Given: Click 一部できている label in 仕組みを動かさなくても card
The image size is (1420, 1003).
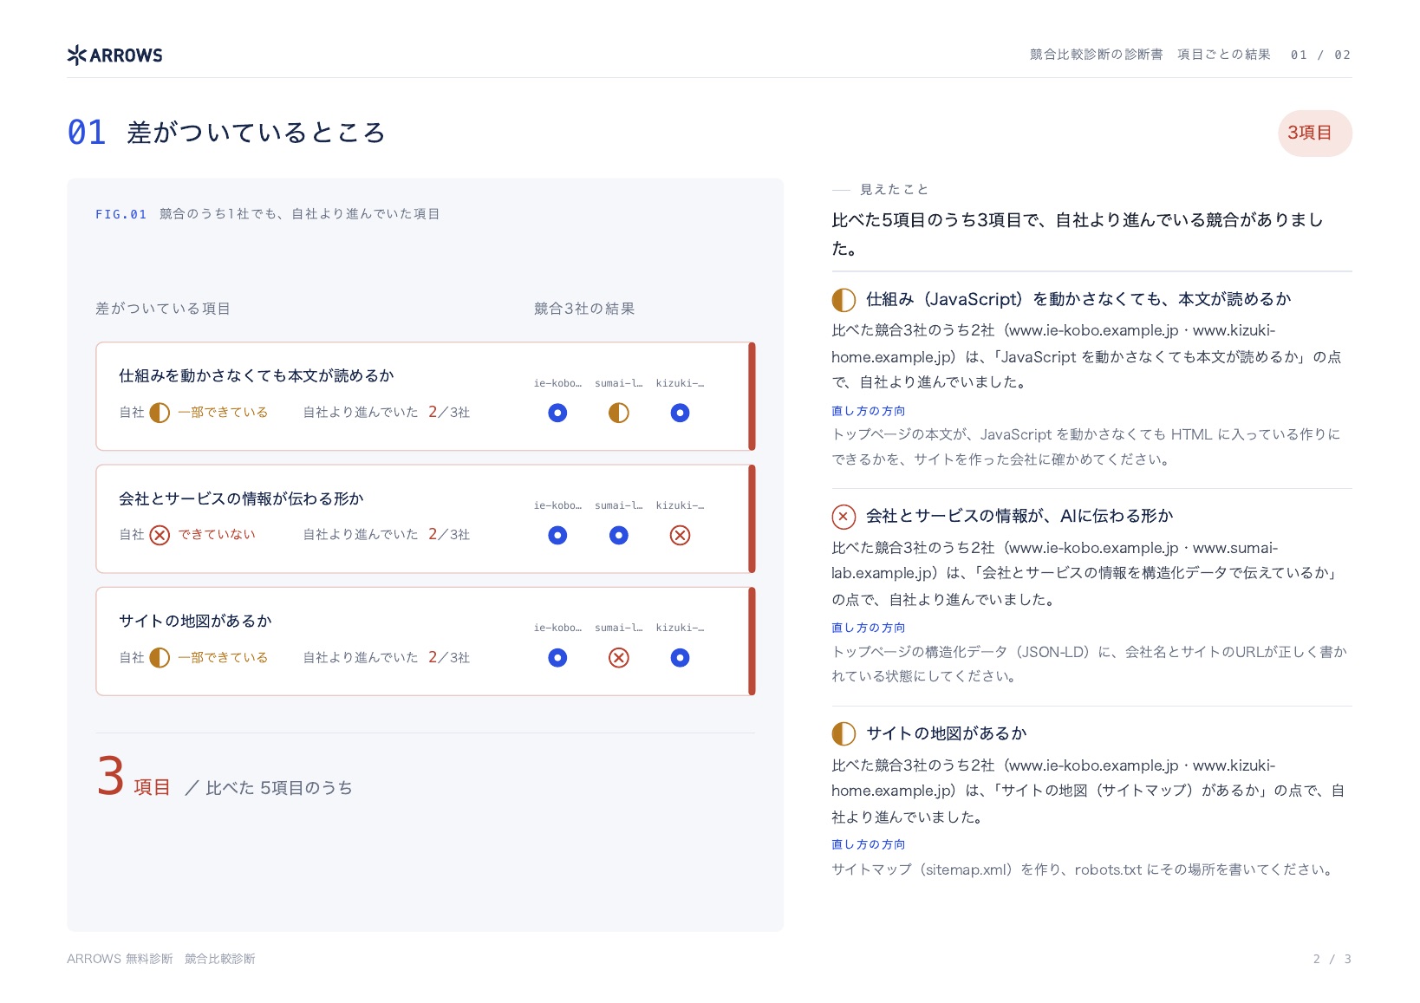Looking at the screenshot, I should (x=223, y=413).
